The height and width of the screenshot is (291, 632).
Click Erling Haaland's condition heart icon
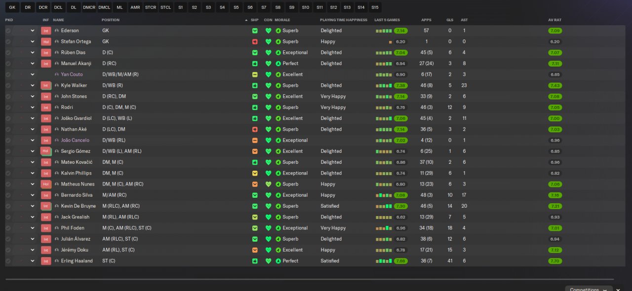pyautogui.click(x=269, y=261)
